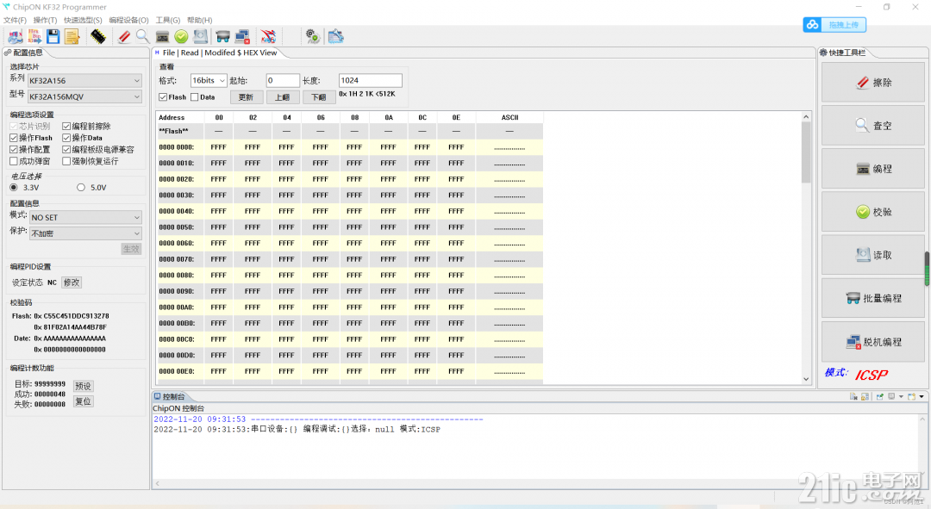Click 脱机编程 offline program quick button
Screen dimensions: 931x509
coord(872,342)
